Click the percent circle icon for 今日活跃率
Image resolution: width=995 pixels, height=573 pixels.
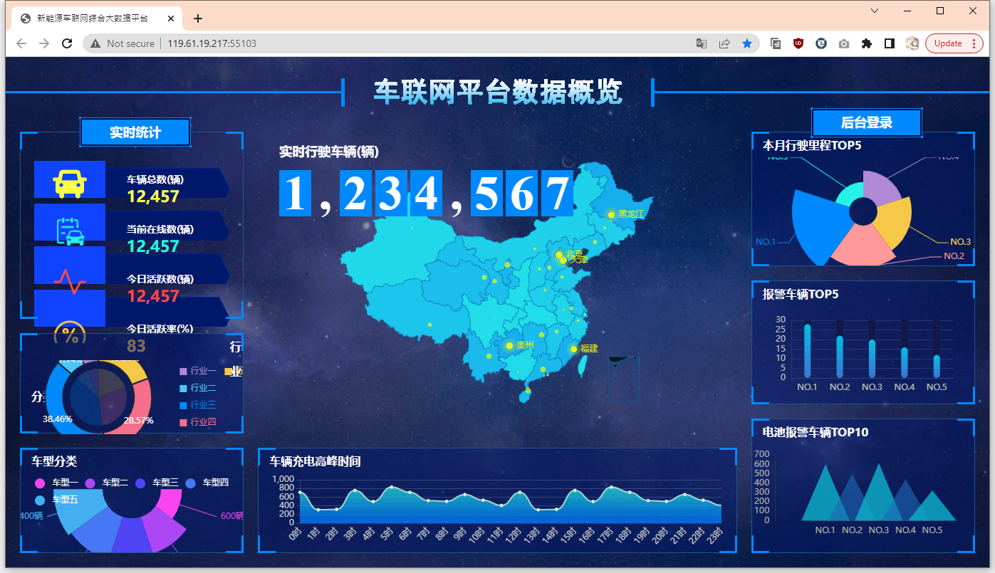point(70,333)
